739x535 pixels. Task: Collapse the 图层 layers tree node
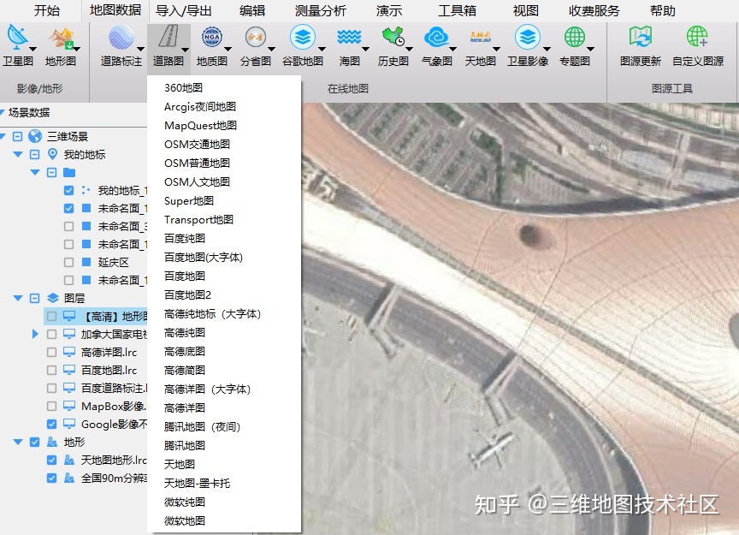(18, 298)
